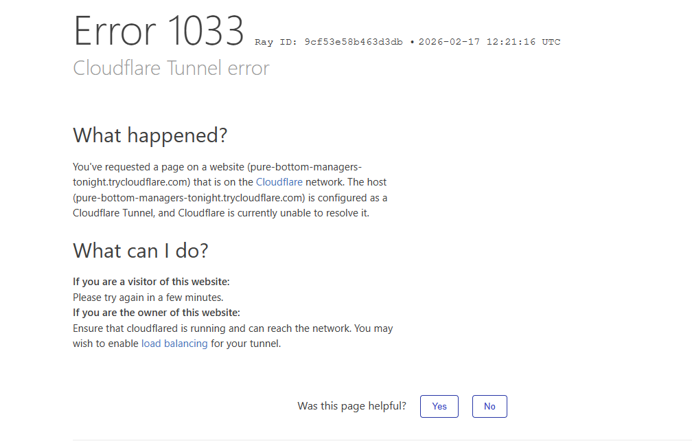The image size is (692, 448).
Task: Click the Ray ID 9cf53e58b463d3db text
Action: (x=329, y=42)
